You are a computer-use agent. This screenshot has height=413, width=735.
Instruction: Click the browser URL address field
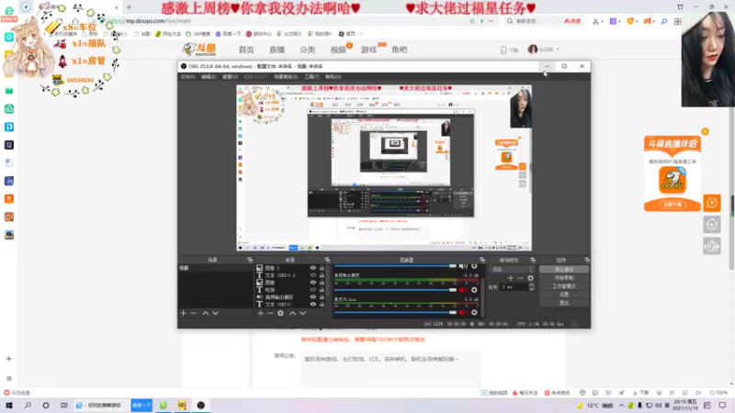click(286, 21)
